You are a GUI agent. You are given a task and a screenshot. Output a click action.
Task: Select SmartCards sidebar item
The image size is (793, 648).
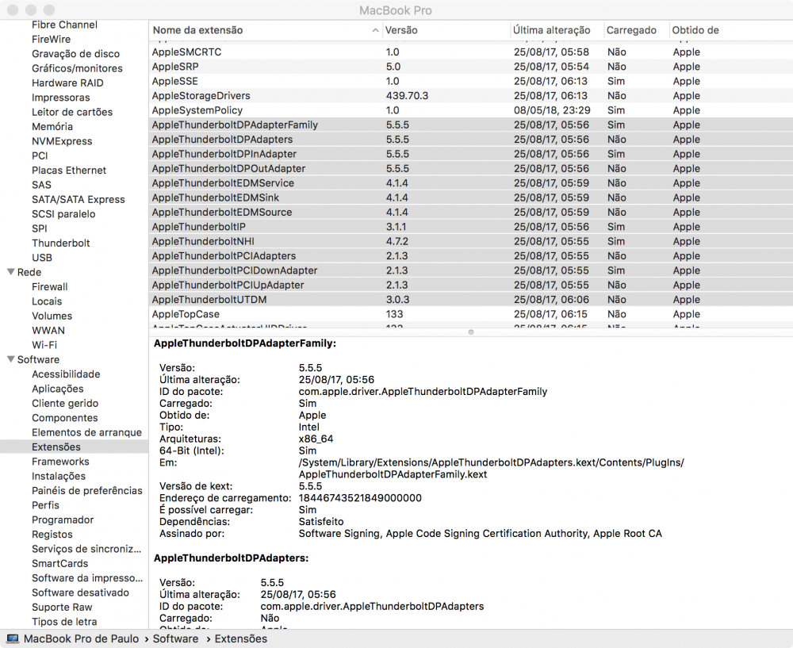[x=60, y=564]
